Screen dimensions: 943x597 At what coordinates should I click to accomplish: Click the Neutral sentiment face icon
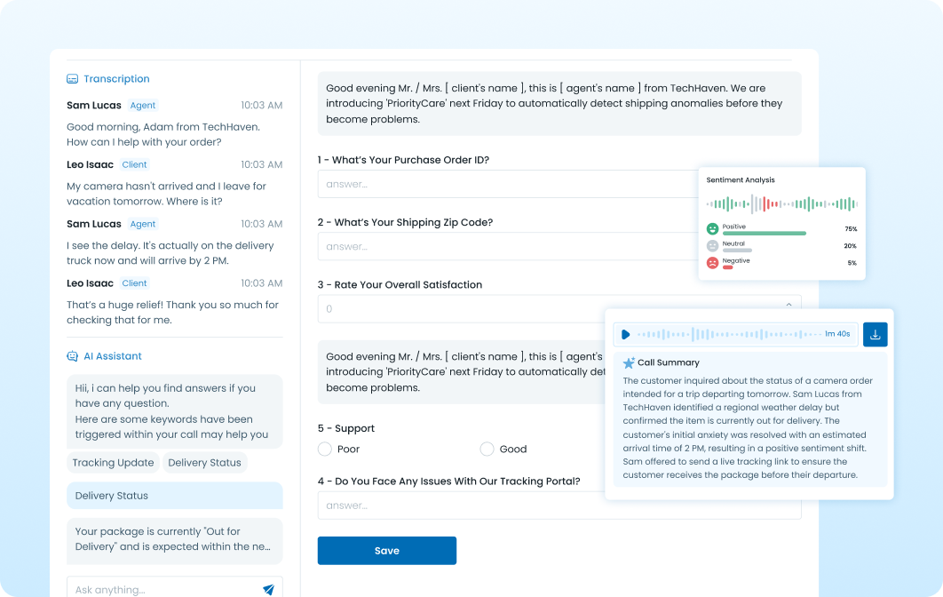(x=712, y=246)
